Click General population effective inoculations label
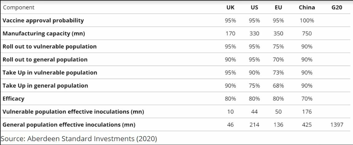Image resolution: width=353 pixels, height=145 pixels. pyautogui.click(x=69, y=125)
